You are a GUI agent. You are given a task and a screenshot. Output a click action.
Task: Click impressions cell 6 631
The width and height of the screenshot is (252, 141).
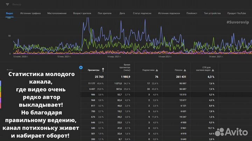(x=183, y=111)
